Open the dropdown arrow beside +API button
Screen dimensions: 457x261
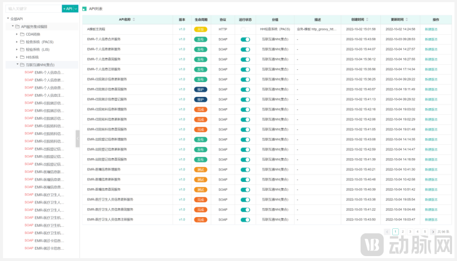(x=76, y=8)
